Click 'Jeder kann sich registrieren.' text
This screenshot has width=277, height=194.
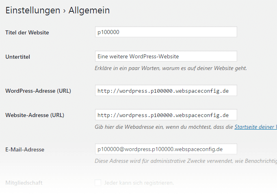139,183
